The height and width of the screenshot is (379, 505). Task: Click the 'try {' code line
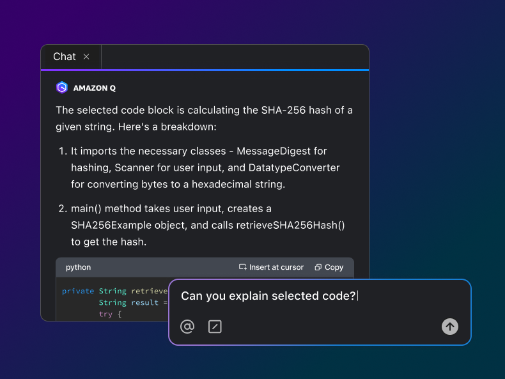(110, 314)
